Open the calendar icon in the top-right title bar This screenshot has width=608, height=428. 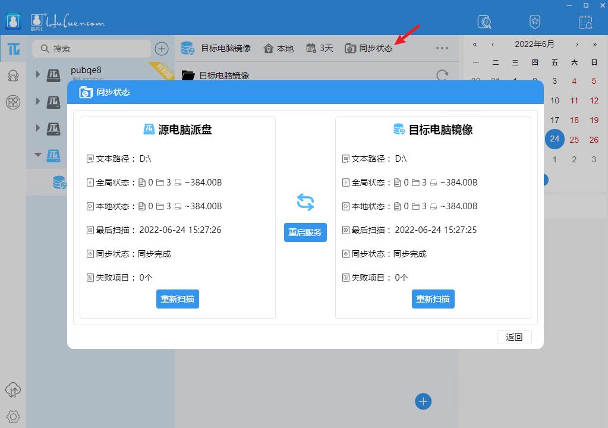pyautogui.click(x=585, y=21)
